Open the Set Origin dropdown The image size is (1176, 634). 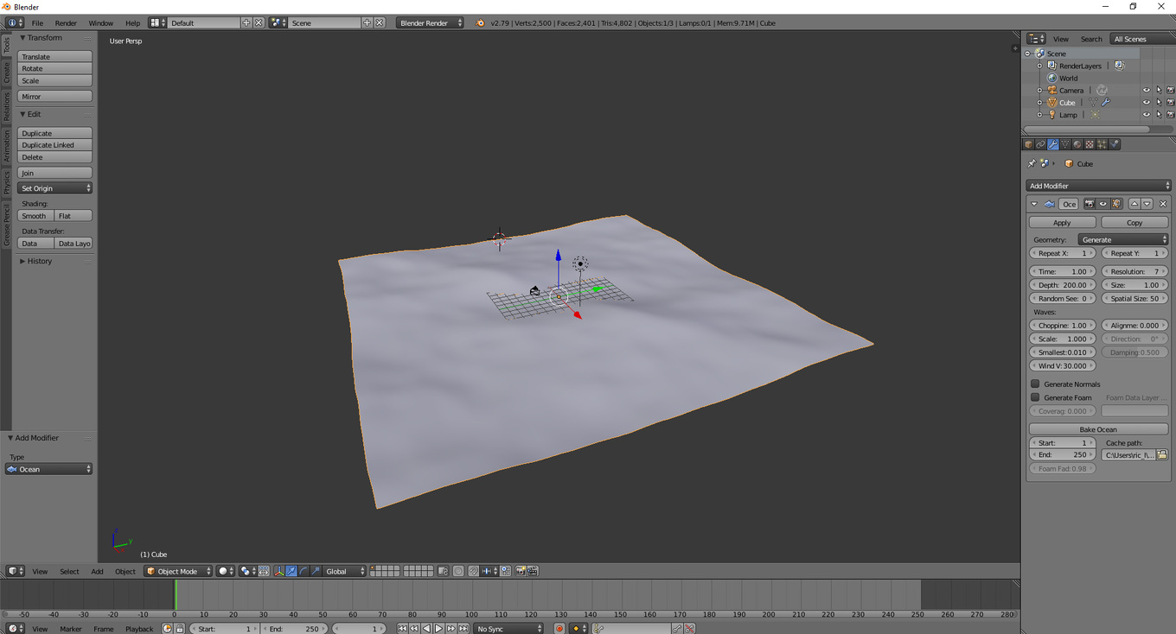coord(54,188)
